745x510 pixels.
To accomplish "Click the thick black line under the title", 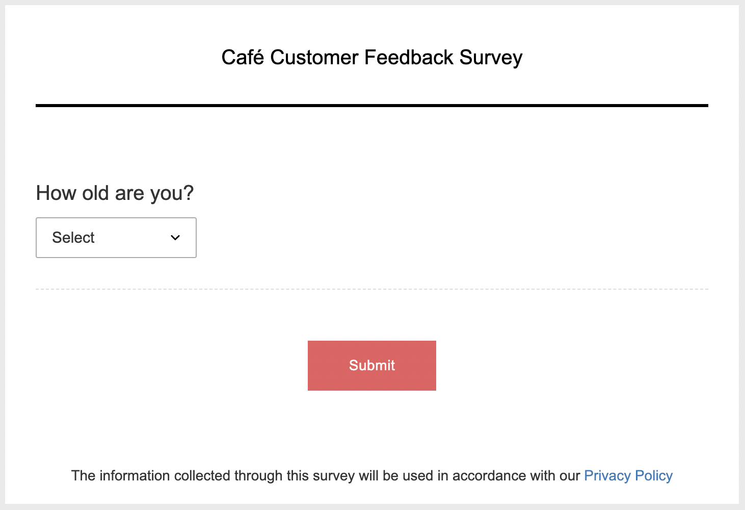I will [x=371, y=106].
